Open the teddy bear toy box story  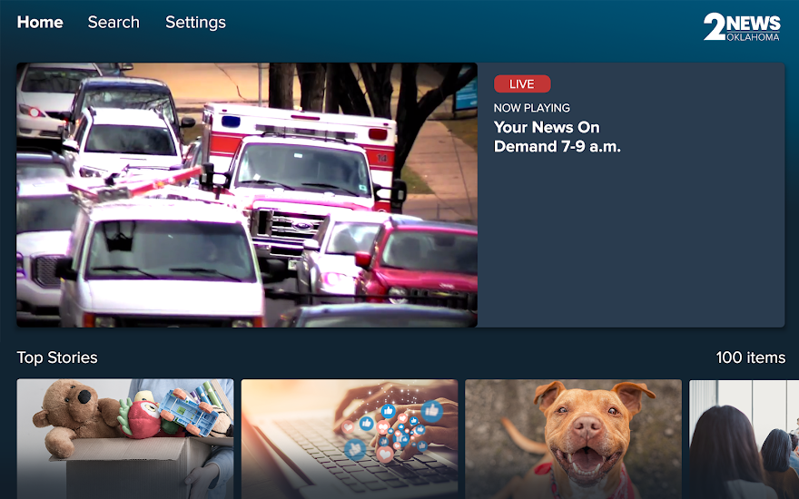tap(125, 439)
